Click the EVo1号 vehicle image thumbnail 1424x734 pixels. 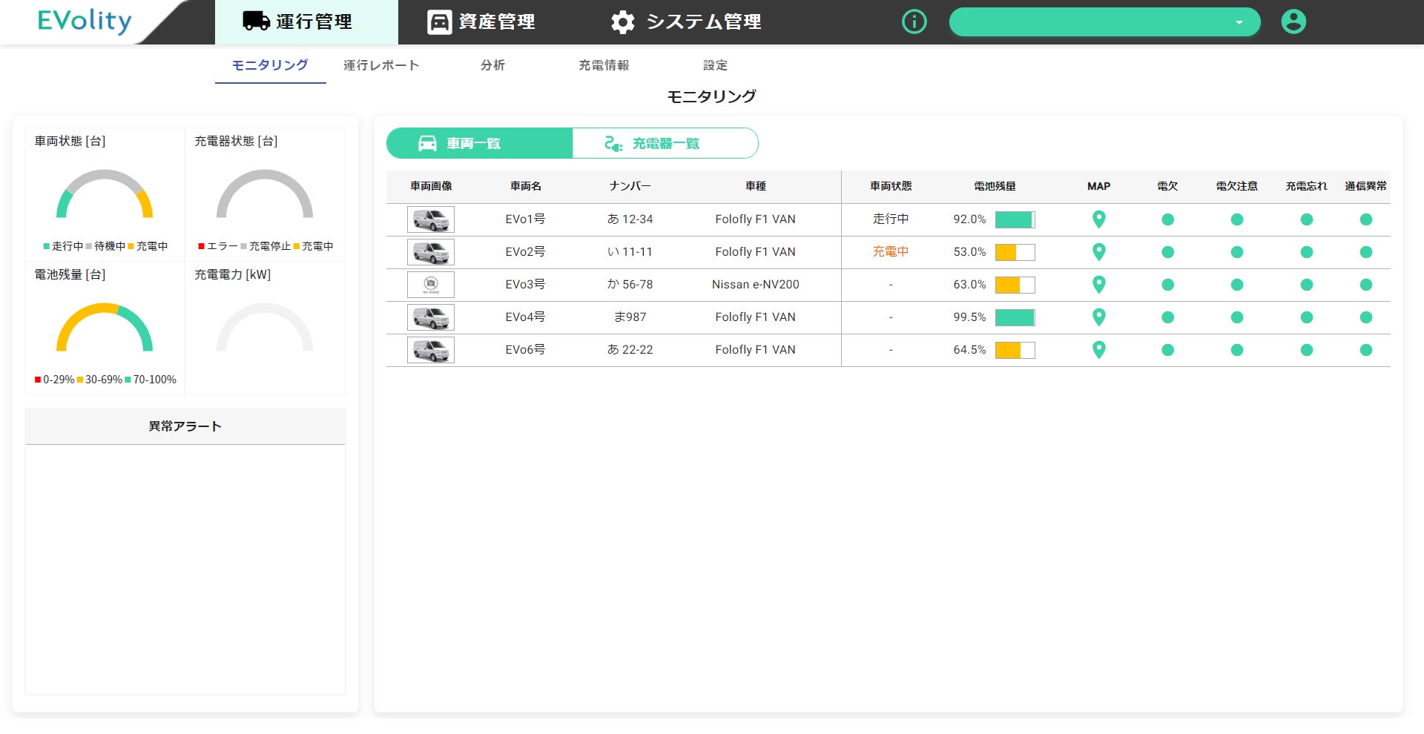tap(431, 219)
